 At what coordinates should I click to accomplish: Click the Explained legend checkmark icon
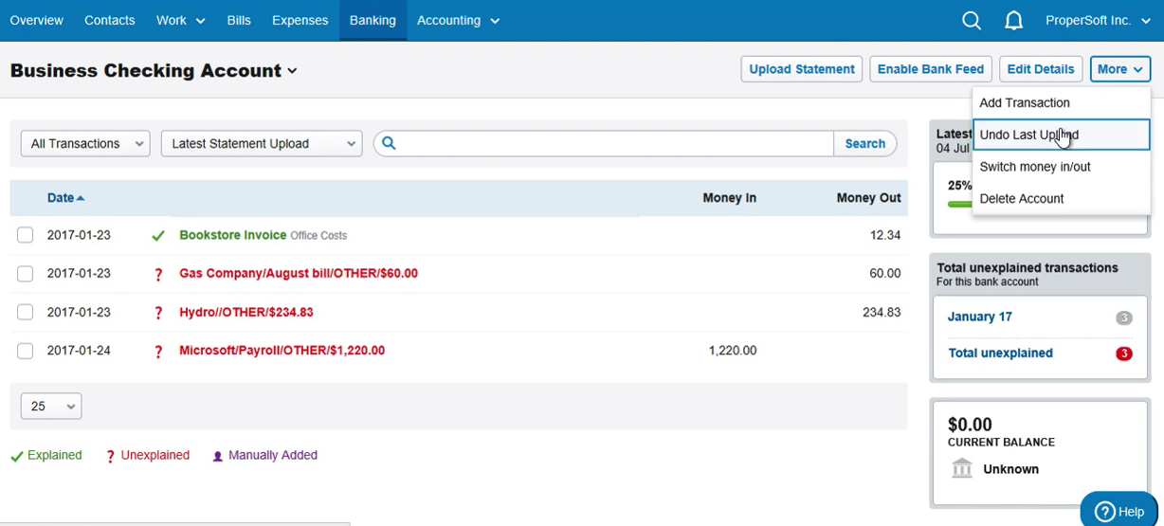pyautogui.click(x=16, y=456)
